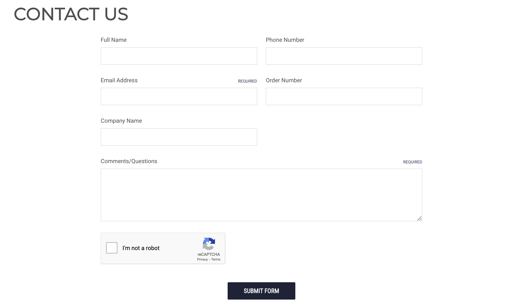Click the Company Name field label

121,121
